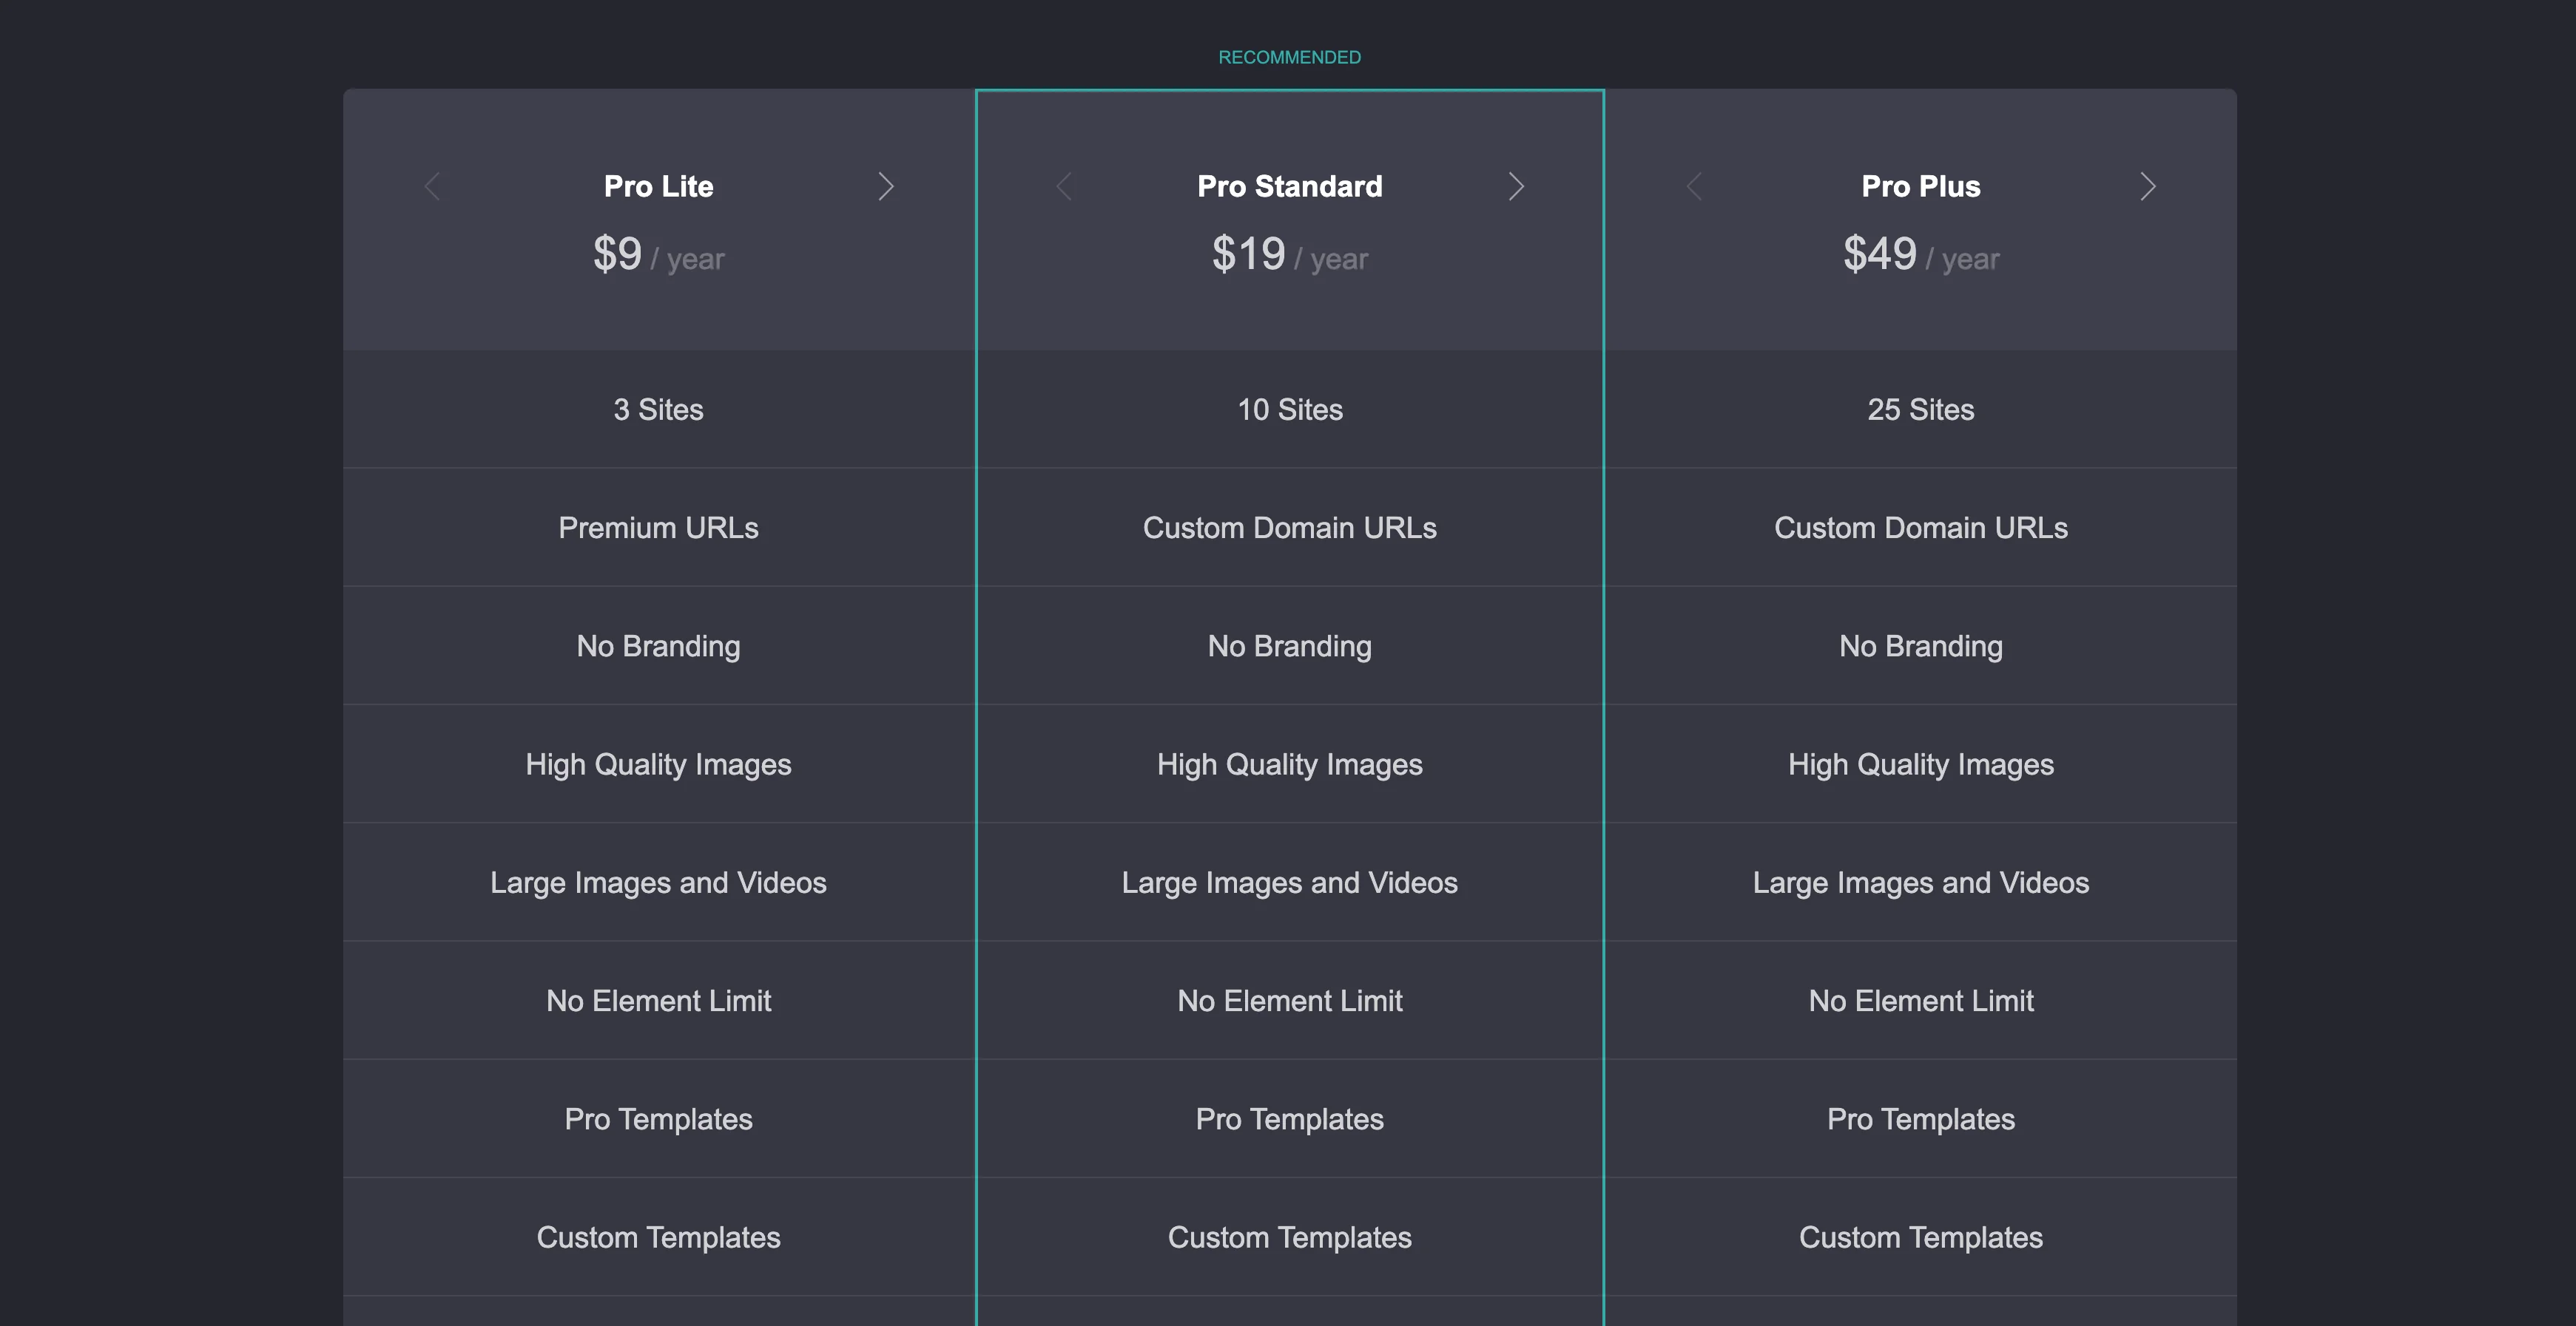The height and width of the screenshot is (1326, 2576).
Task: Click Custom Templates under Pro Plus
Action: coord(1920,1237)
